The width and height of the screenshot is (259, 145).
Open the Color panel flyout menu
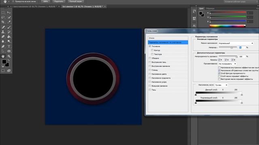[x=258, y=8]
